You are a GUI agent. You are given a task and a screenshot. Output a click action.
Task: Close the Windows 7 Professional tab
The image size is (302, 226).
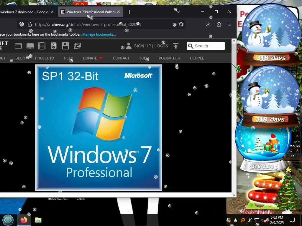pos(119,12)
